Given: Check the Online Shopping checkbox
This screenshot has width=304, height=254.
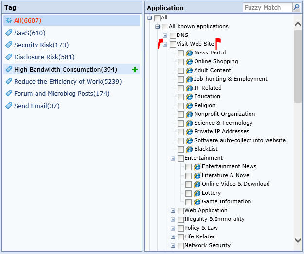Looking at the screenshot, I should (180, 62).
